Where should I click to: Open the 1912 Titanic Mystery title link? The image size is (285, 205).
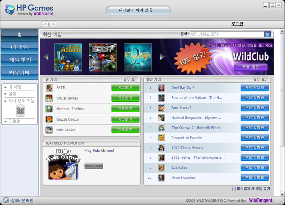tap(188, 148)
